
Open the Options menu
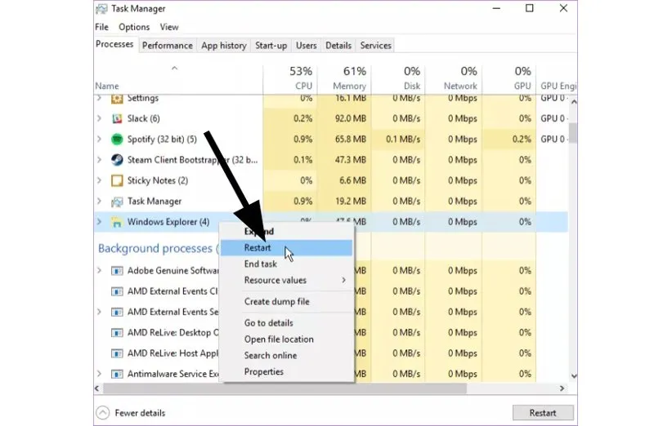[x=134, y=27]
